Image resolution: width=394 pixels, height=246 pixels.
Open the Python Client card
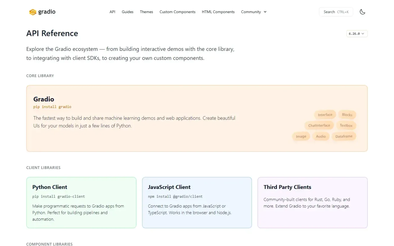point(81,202)
